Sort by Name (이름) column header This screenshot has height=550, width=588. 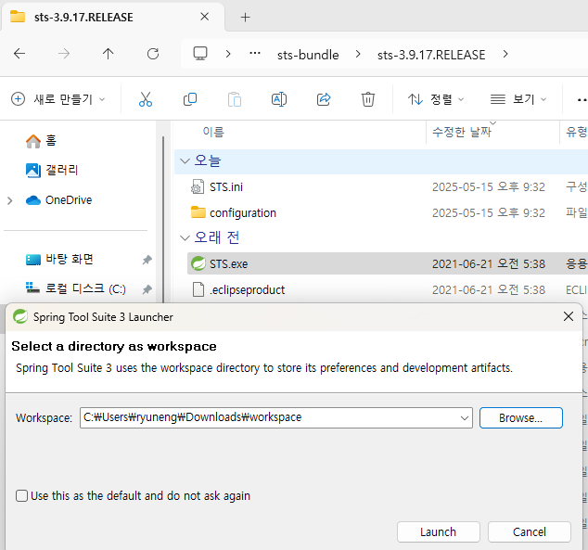[x=213, y=132]
